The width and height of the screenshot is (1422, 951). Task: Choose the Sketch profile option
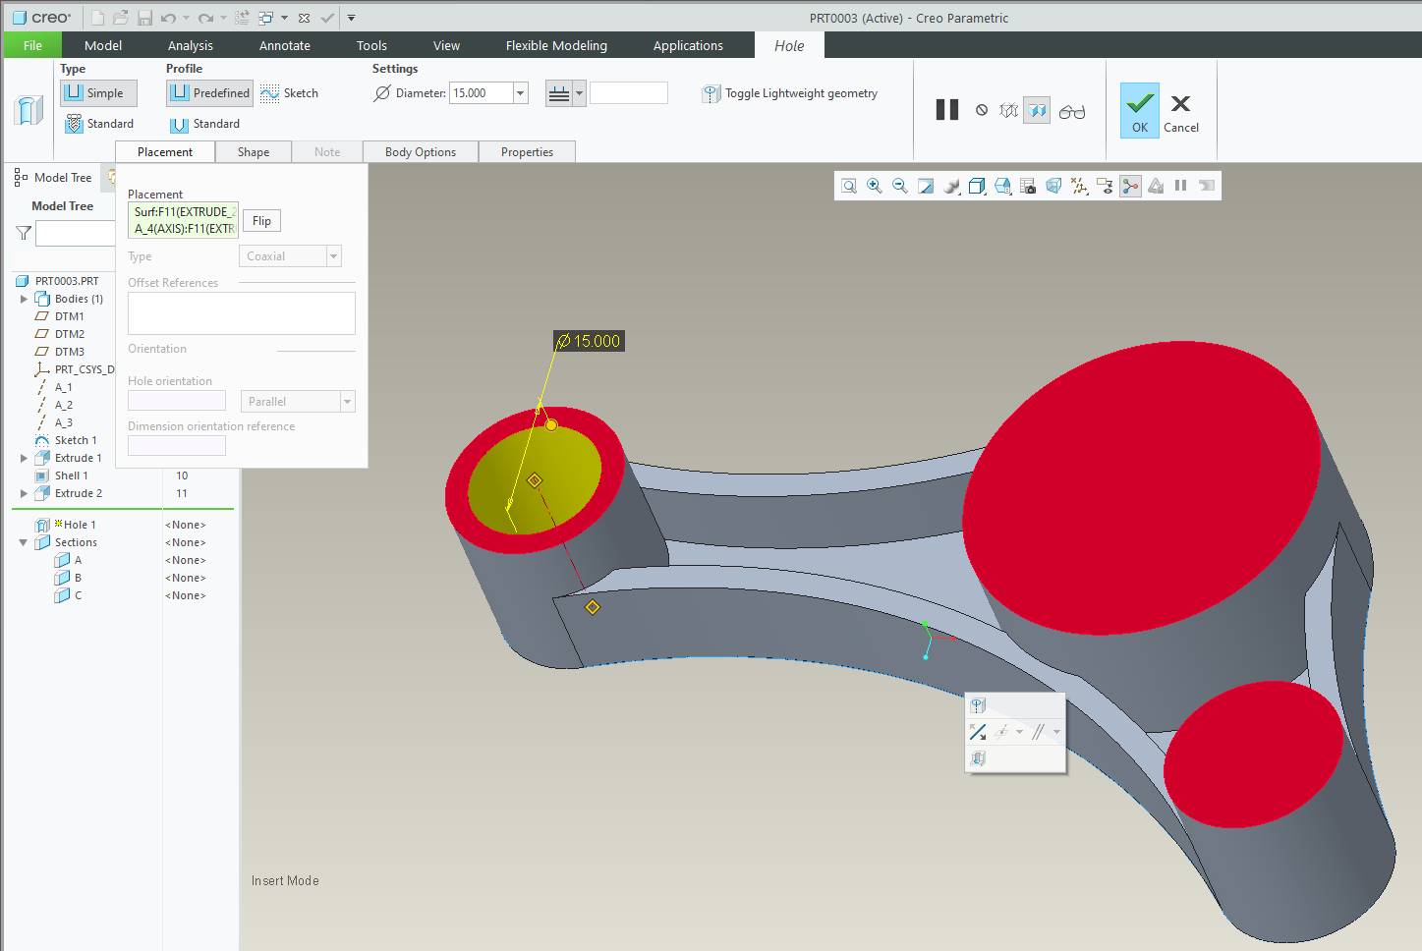(x=289, y=92)
